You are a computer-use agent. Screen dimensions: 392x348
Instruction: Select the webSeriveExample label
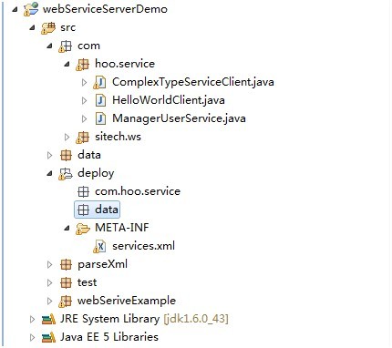click(x=127, y=301)
